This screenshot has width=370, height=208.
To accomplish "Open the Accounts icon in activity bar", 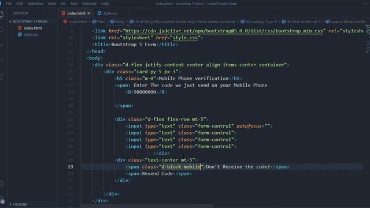I will [x=1, y=184].
